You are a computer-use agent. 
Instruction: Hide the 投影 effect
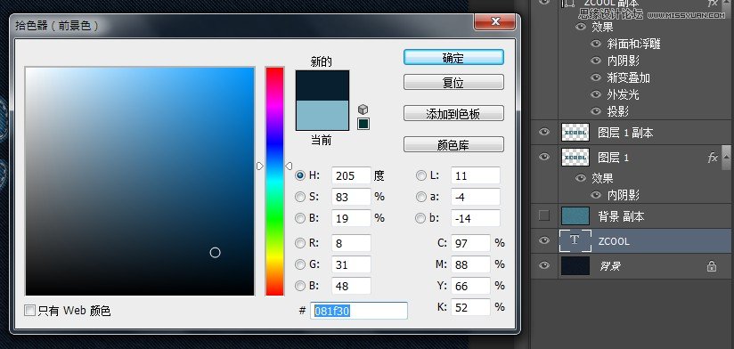[595, 111]
